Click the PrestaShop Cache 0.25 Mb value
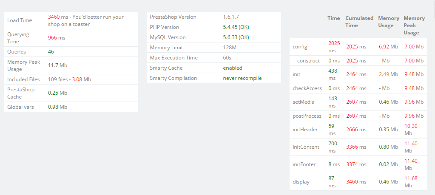This screenshot has width=435, height=195. (x=57, y=93)
